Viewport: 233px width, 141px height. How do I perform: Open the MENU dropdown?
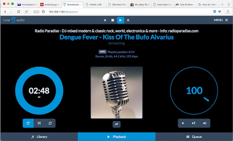click(221, 20)
